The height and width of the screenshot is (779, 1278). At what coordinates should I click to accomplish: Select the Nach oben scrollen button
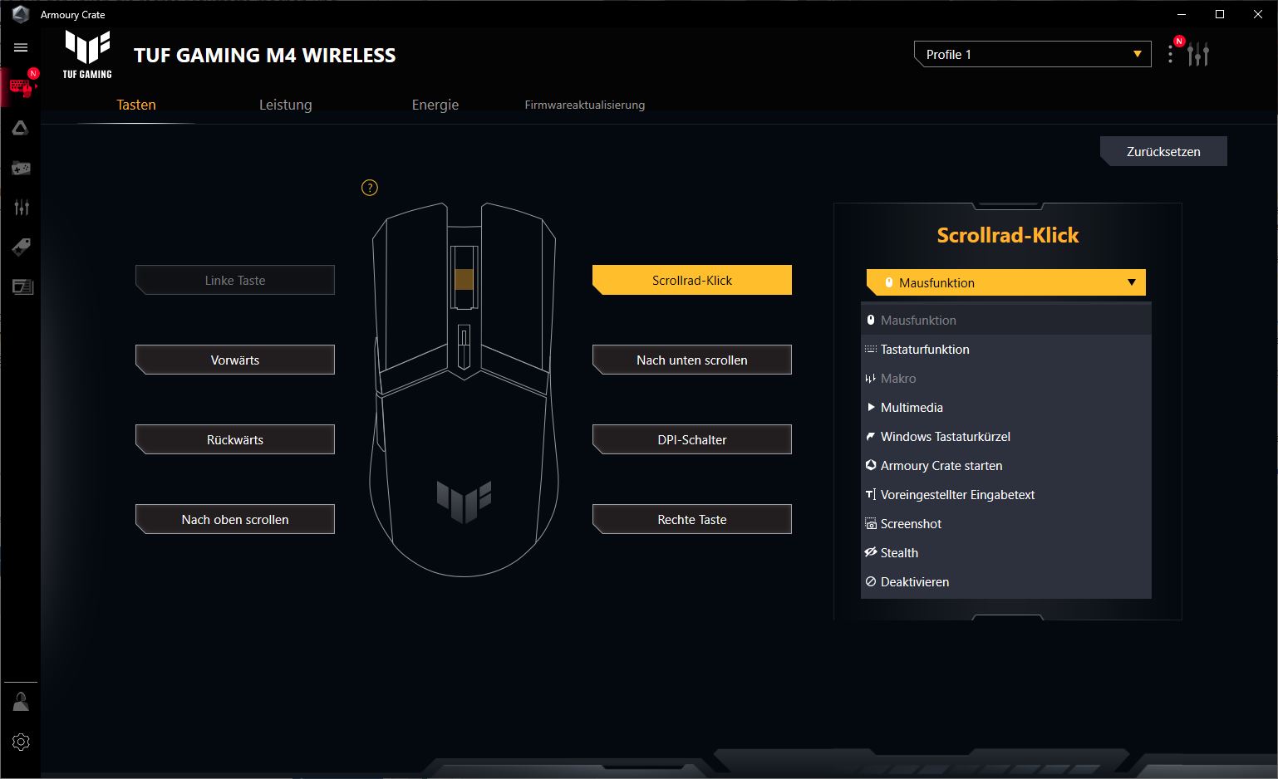point(235,519)
